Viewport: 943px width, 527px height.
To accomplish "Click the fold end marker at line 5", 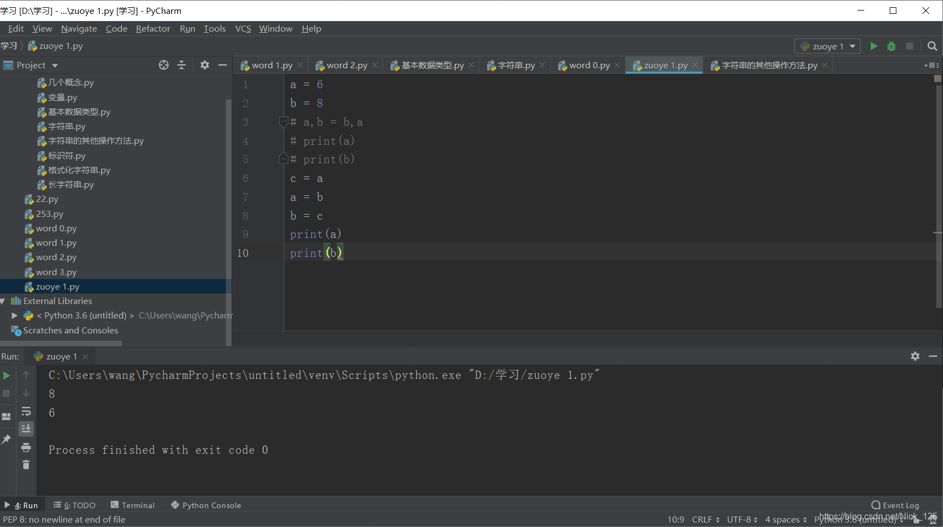I will point(284,159).
